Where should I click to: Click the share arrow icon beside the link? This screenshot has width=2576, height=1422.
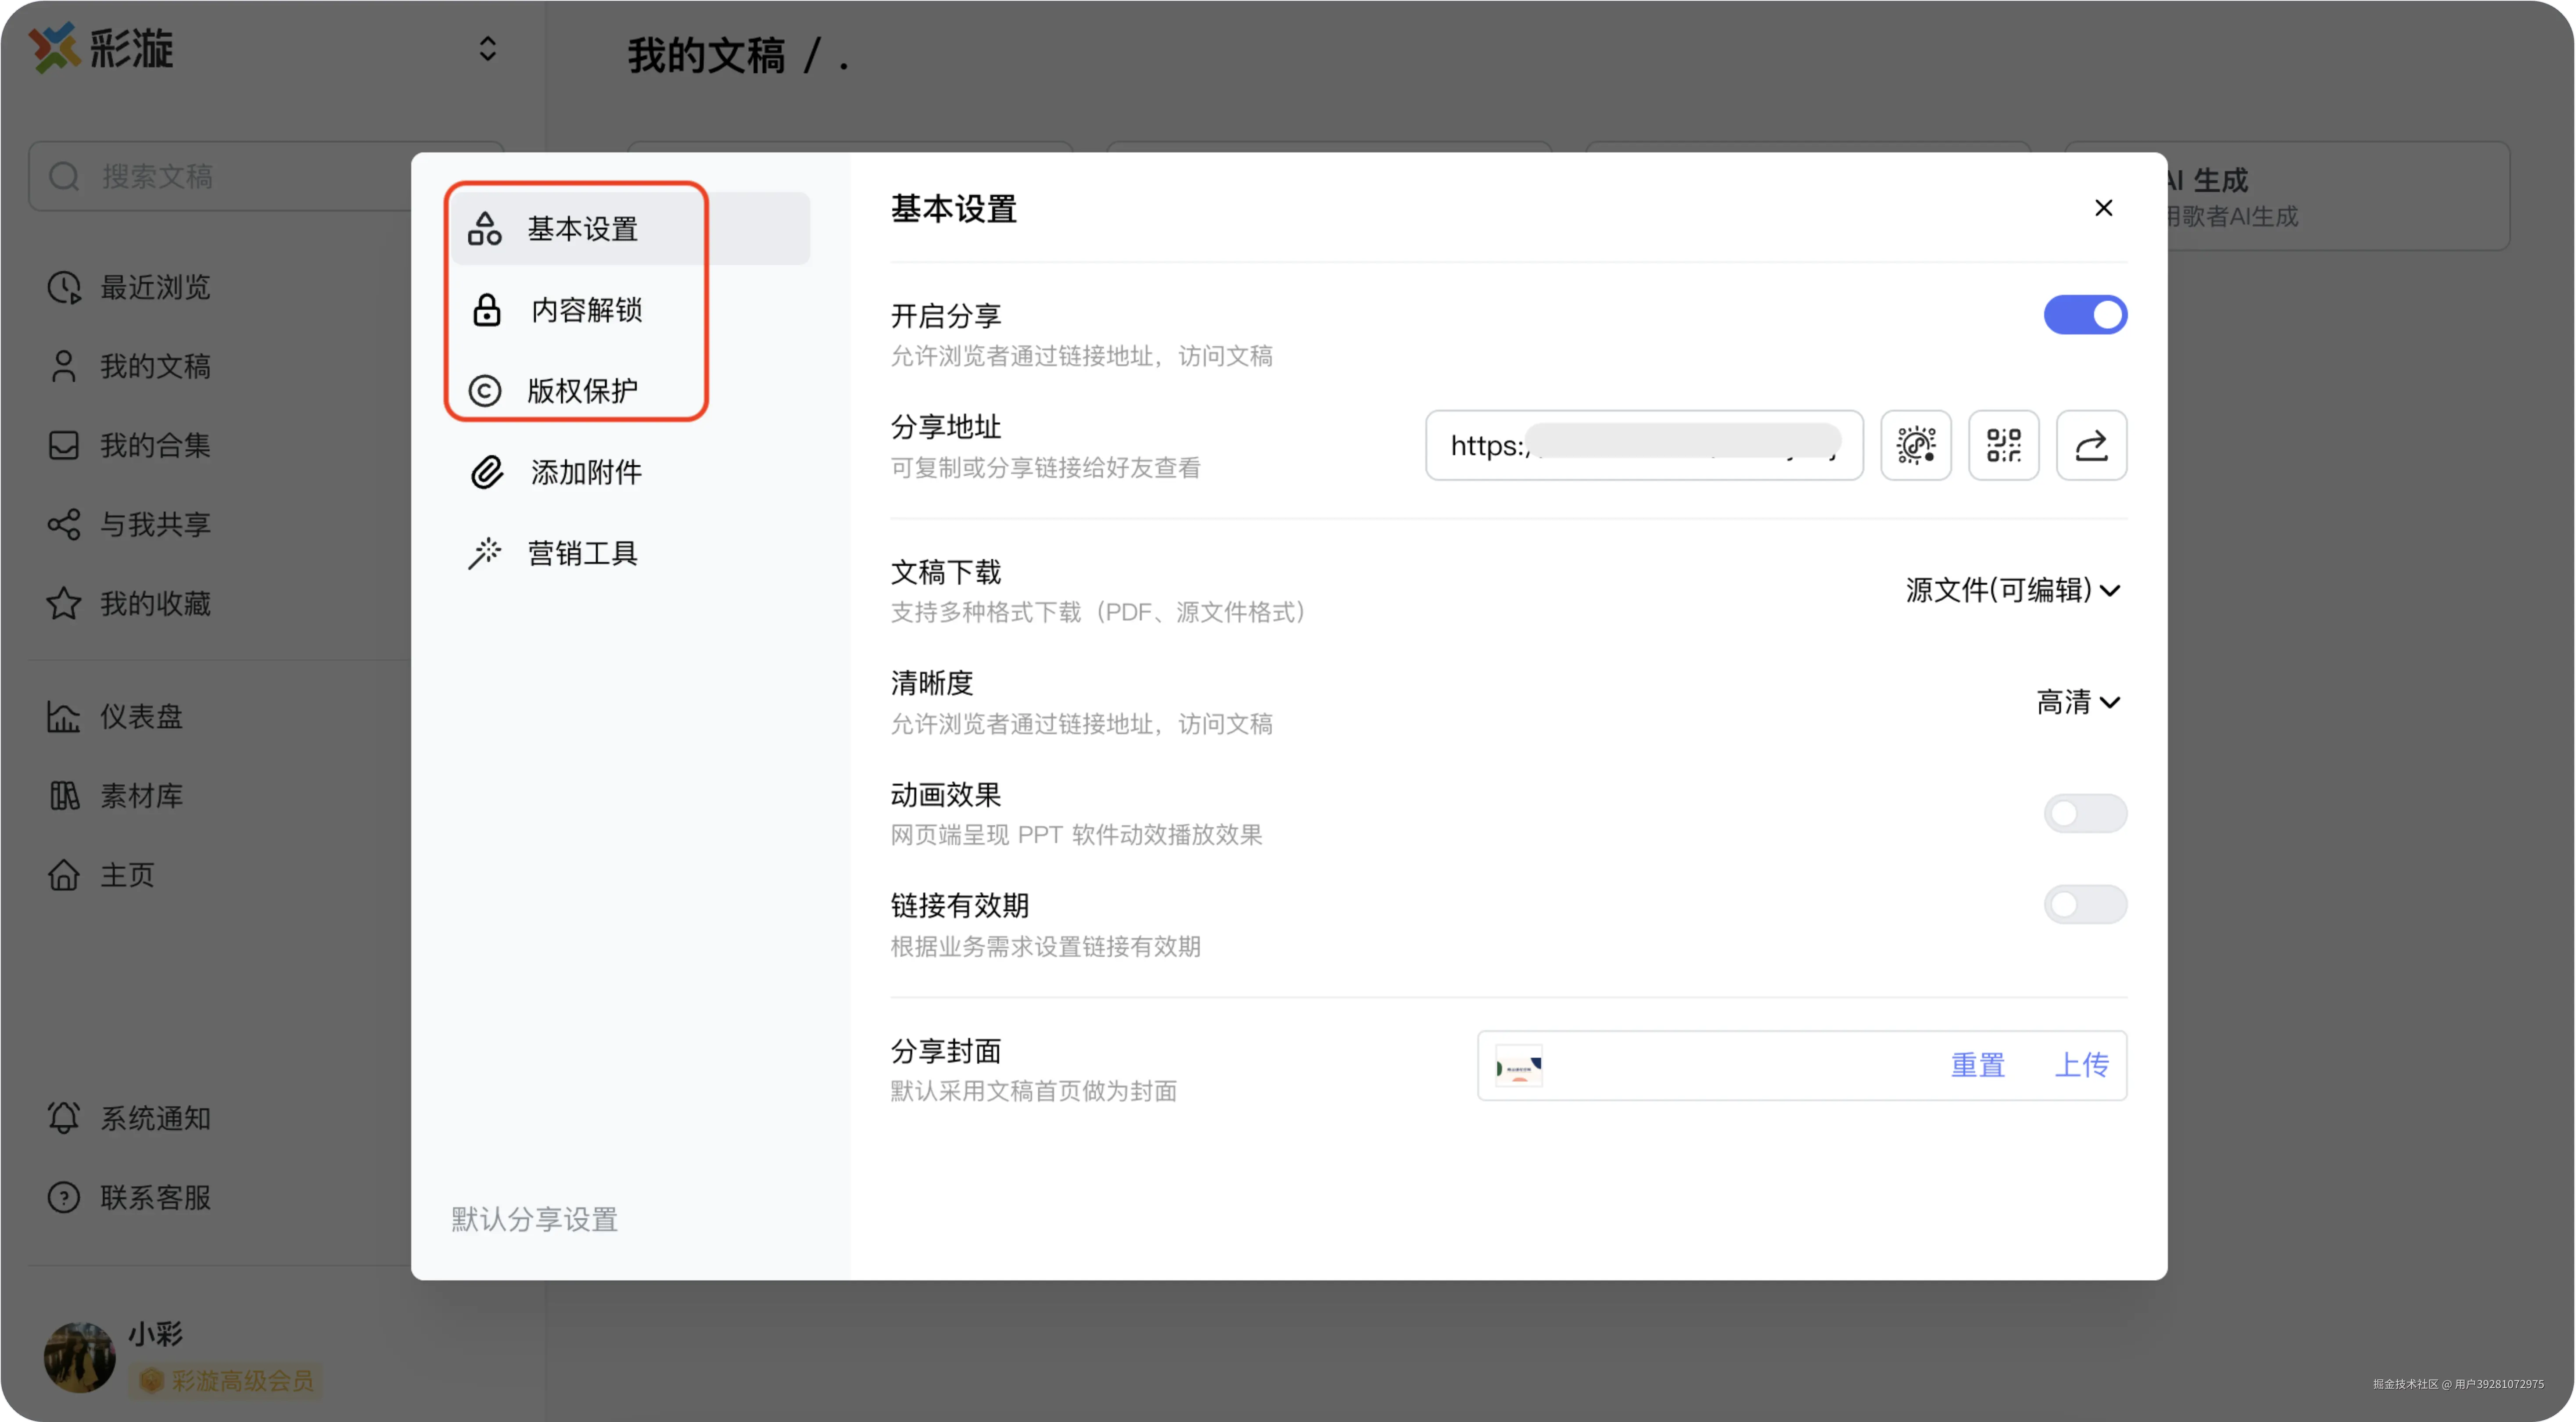pyautogui.click(x=2091, y=445)
